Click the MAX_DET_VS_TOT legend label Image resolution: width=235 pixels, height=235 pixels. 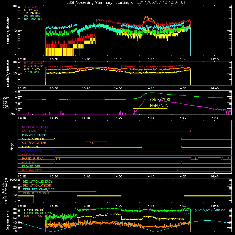[x=36, y=216]
